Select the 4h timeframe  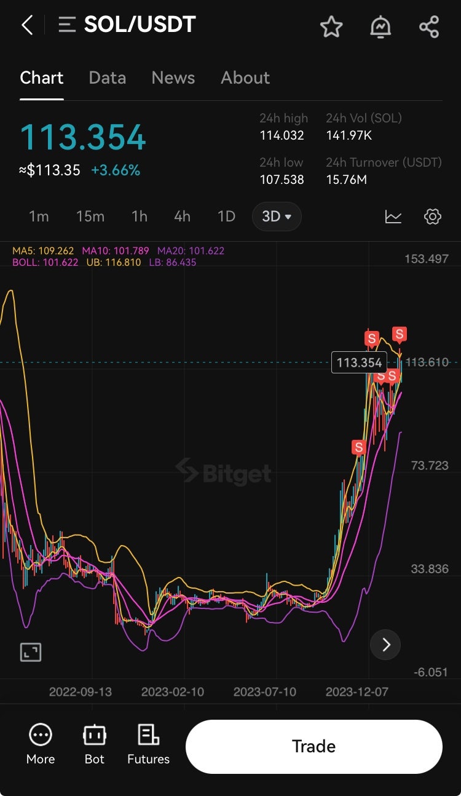pos(182,217)
